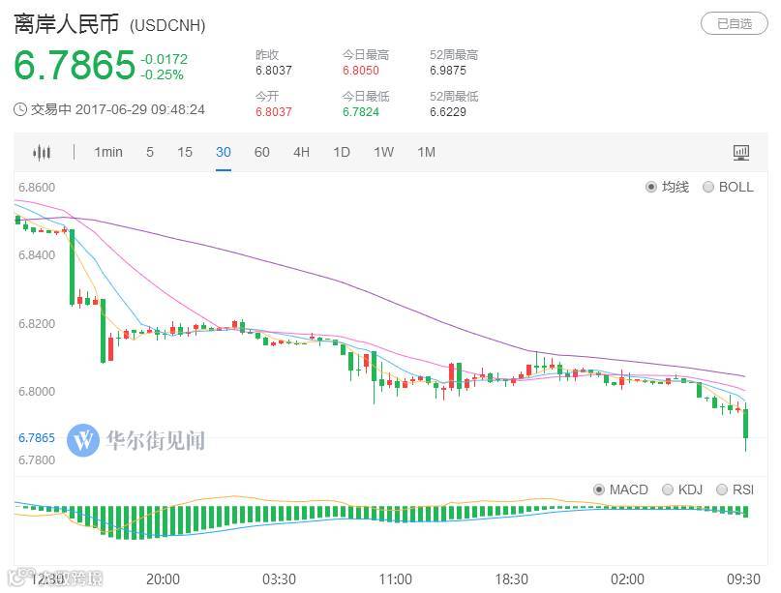Switch to the 1min interval tab

coord(108,152)
